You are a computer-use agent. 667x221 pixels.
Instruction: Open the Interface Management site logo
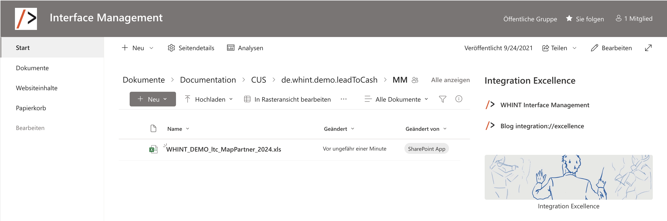(26, 19)
